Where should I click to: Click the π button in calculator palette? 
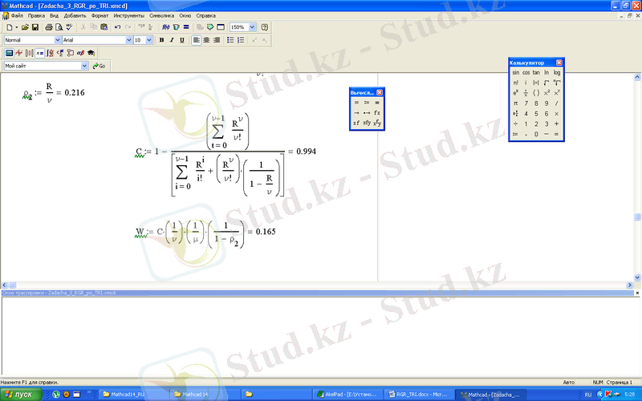(515, 103)
